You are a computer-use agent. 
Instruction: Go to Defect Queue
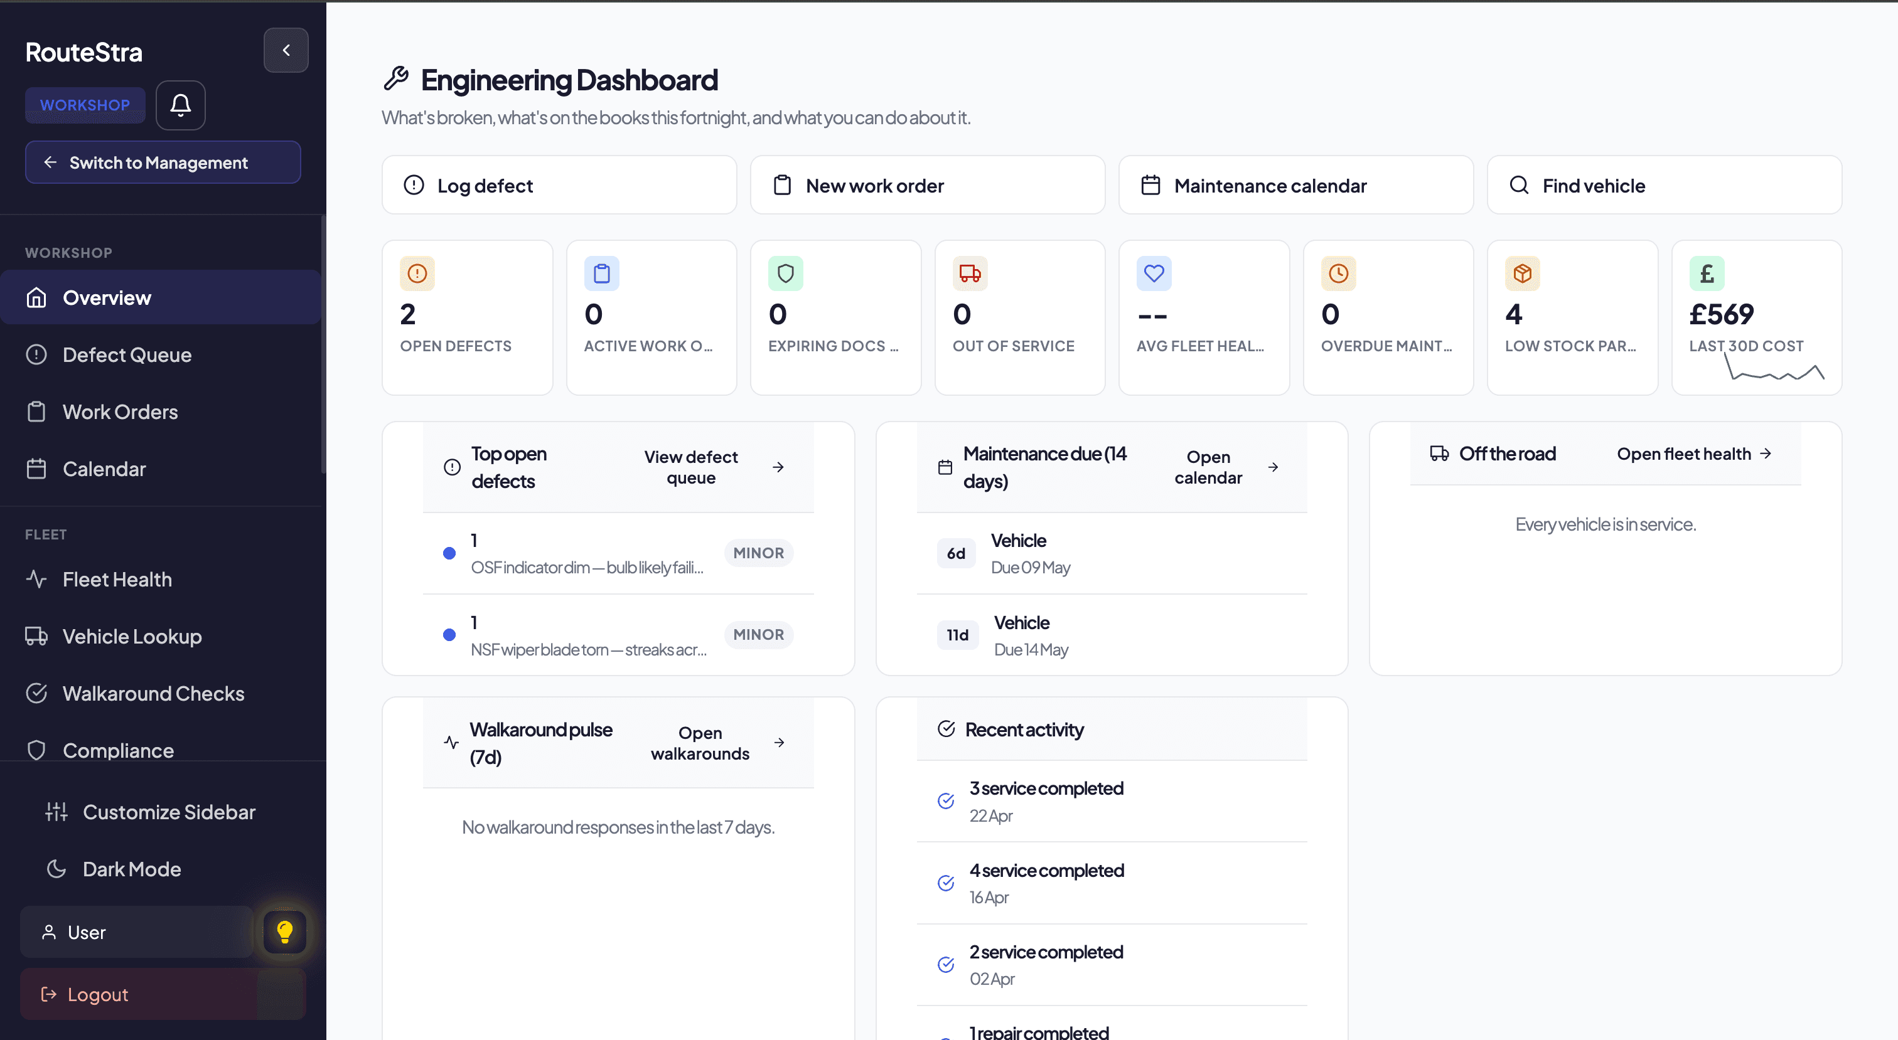point(161,354)
